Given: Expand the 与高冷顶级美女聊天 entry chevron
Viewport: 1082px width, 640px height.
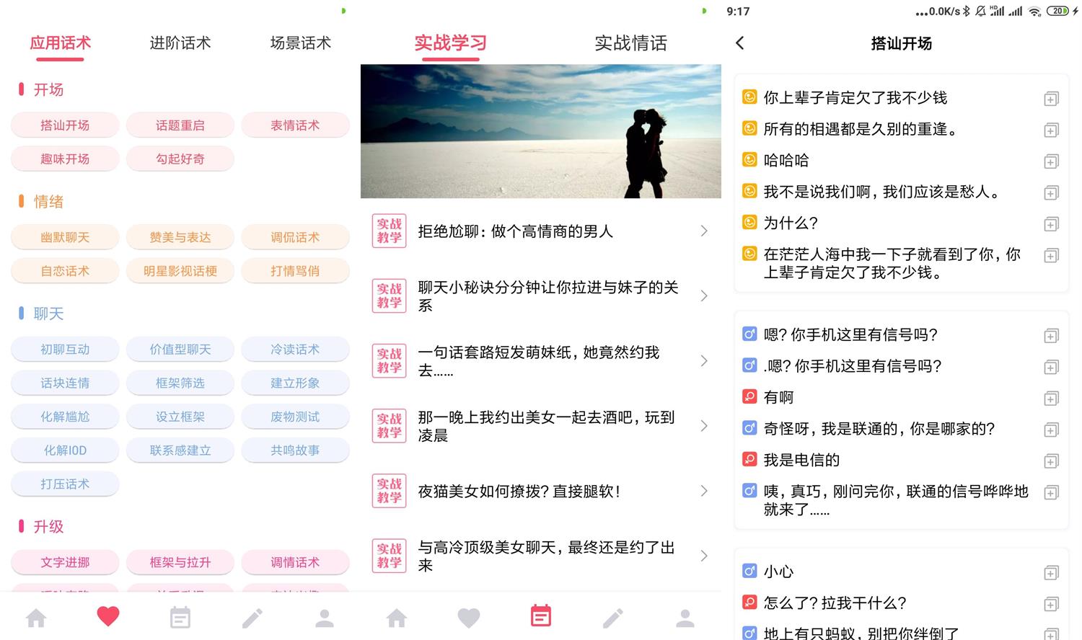Looking at the screenshot, I should coord(703,555).
